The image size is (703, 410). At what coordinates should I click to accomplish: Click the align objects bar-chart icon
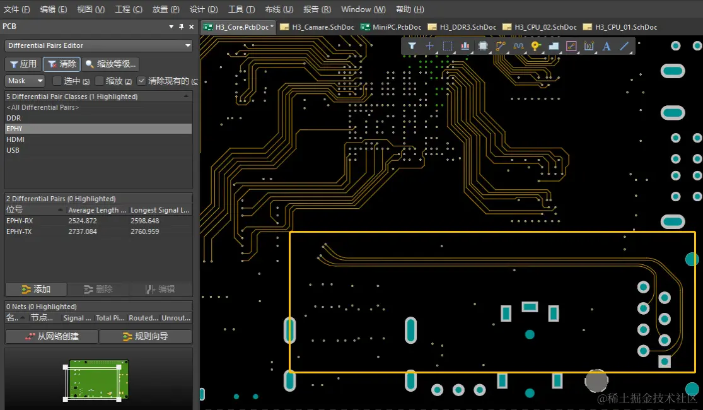click(465, 46)
